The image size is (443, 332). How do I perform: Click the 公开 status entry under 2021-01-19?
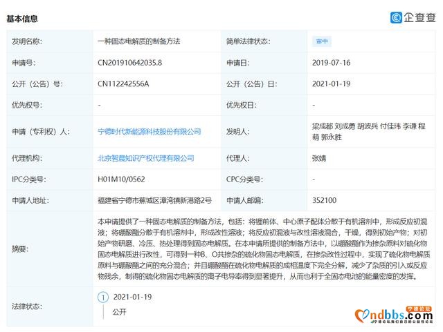pos(120,312)
